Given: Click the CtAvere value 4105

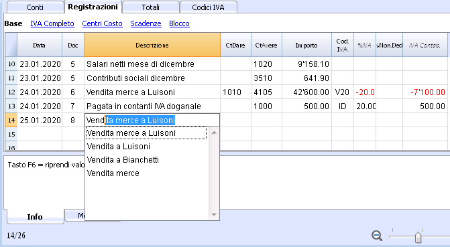Looking at the screenshot, I should 267,92.
